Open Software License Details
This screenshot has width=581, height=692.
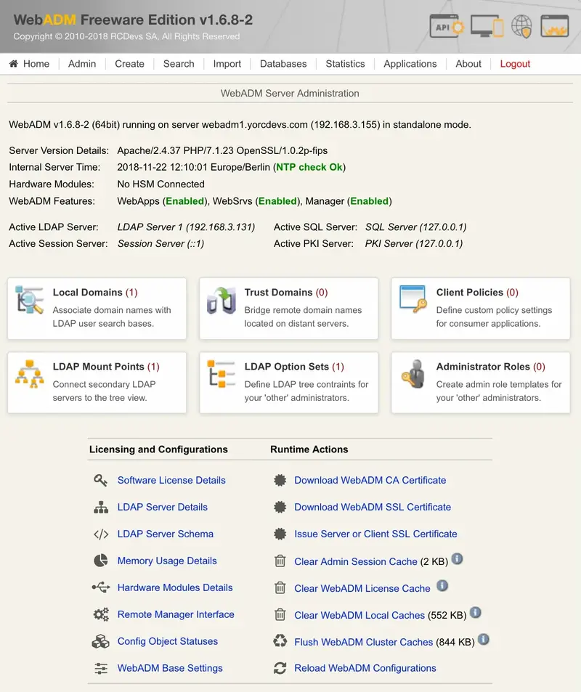171,480
